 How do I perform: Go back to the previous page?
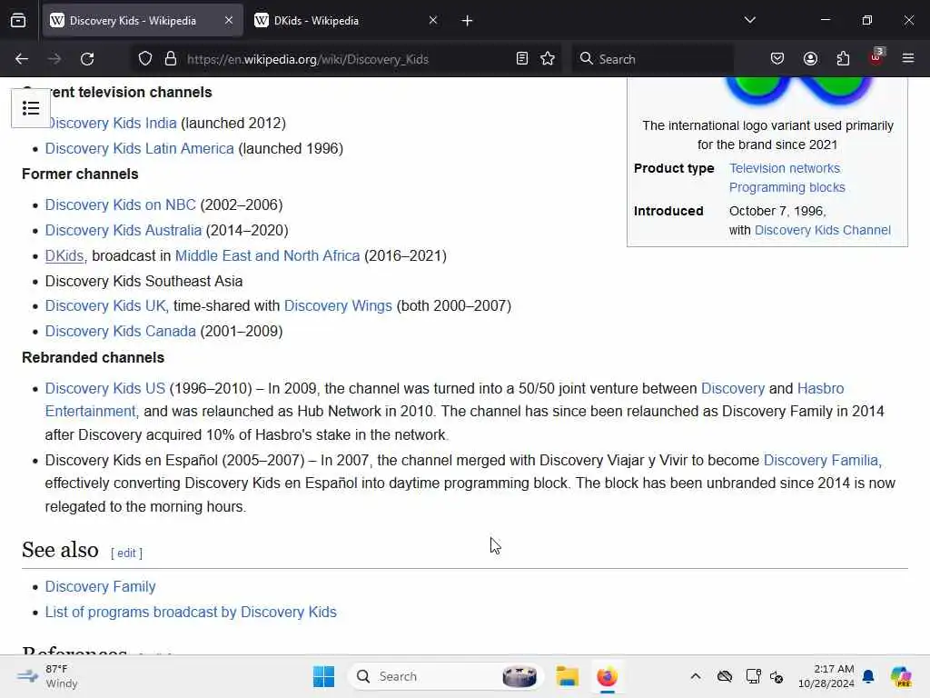pyautogui.click(x=22, y=59)
